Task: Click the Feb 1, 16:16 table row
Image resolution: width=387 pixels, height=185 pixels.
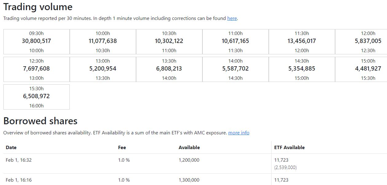Action: coord(123,180)
